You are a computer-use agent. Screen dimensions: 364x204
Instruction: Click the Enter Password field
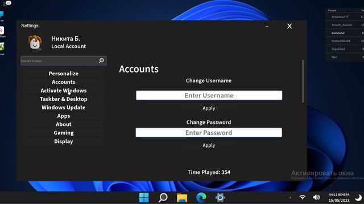point(209,133)
